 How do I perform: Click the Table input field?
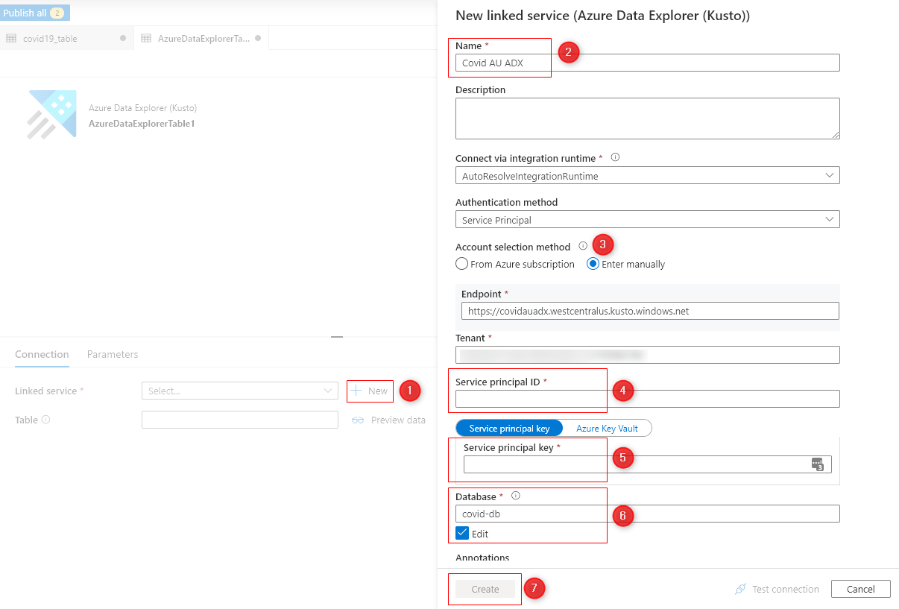(240, 420)
